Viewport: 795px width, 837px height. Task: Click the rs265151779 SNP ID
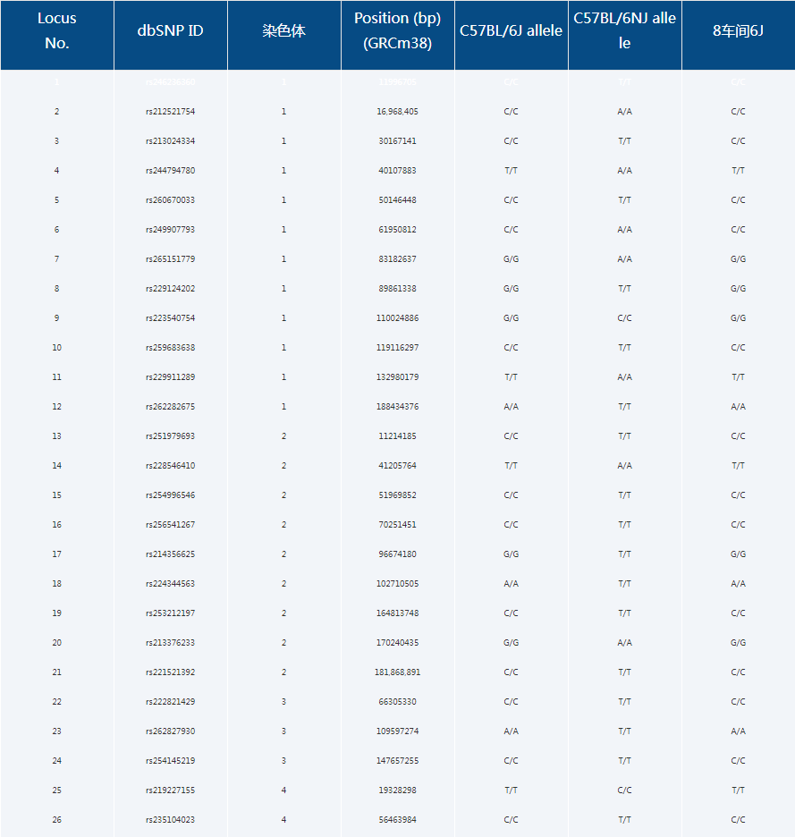tap(170, 259)
